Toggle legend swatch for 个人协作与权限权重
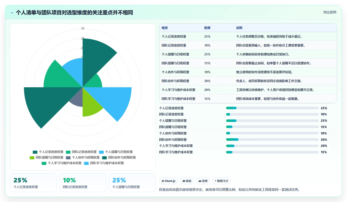The width and height of the screenshot is (347, 202). (68, 158)
